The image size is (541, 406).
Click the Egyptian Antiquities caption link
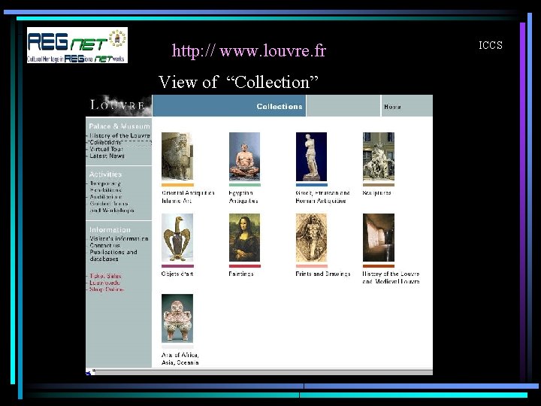point(243,197)
